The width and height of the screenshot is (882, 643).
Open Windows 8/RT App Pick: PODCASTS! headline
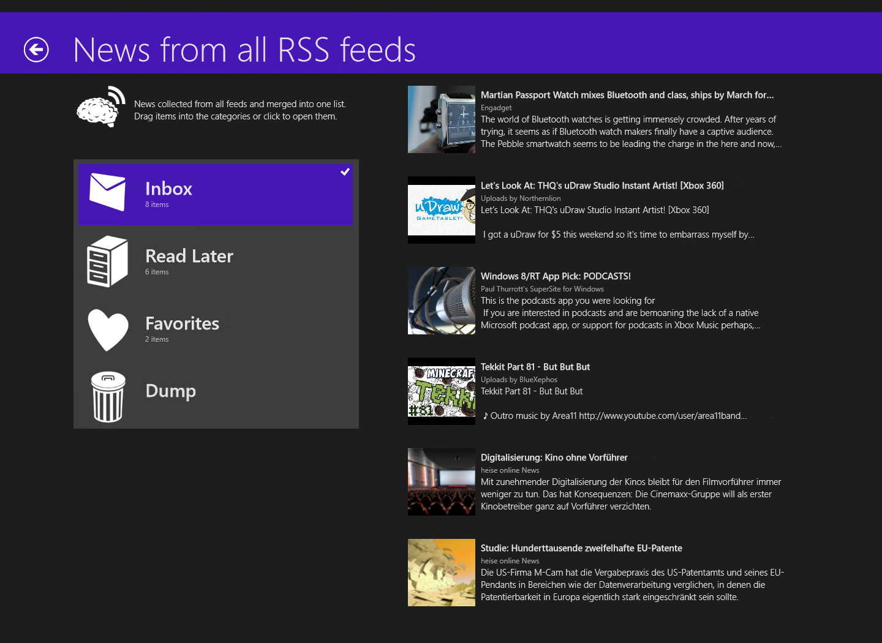(x=556, y=276)
